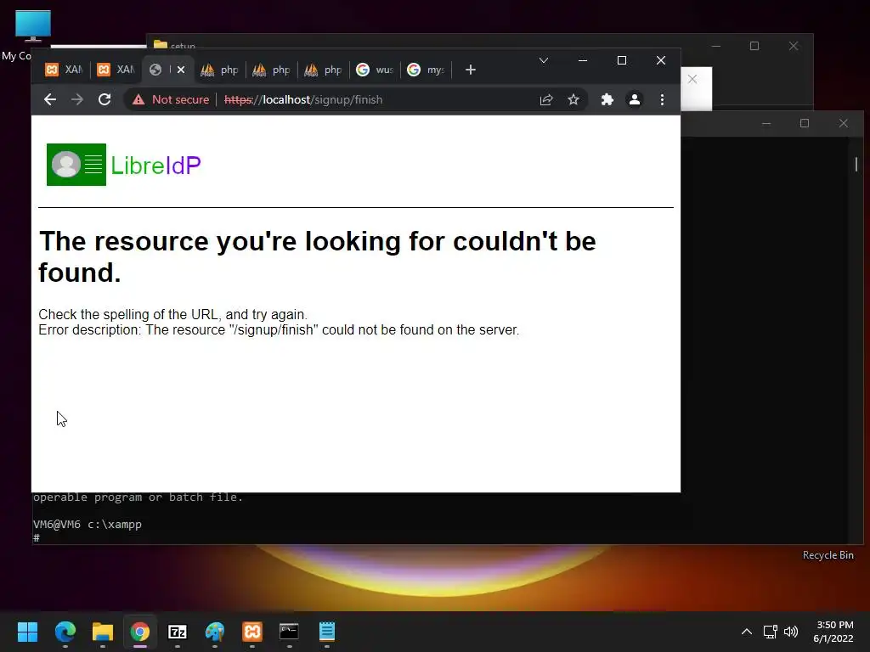Open a new tab with plus button
Image resolution: width=870 pixels, height=652 pixels.
coord(471,70)
